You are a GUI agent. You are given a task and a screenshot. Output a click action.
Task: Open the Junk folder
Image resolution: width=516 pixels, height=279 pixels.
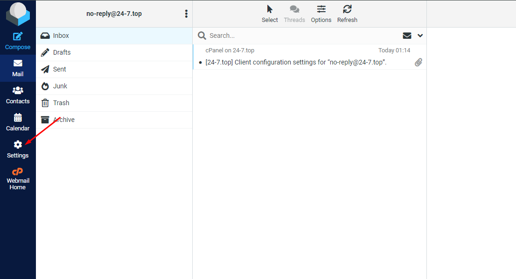[x=60, y=86]
